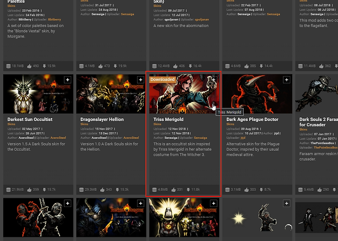This screenshot has width=338, height=241.
Task: Open the Darkest Sun Occultist mod title
Action: click(x=30, y=119)
